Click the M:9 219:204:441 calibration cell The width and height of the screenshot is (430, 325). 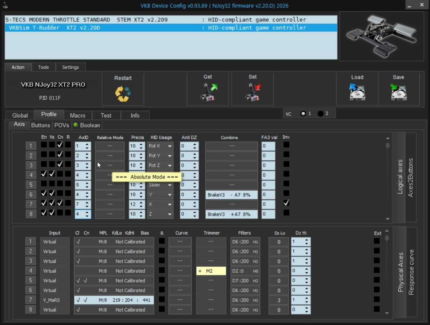point(114,300)
